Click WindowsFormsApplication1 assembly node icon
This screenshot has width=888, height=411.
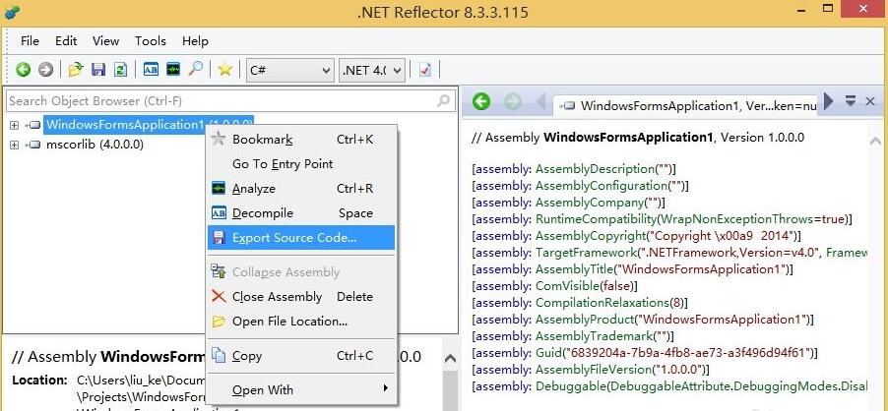click(x=33, y=125)
